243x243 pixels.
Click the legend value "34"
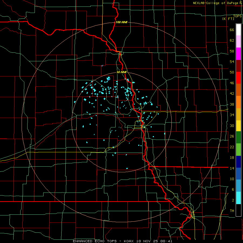click(232, 115)
